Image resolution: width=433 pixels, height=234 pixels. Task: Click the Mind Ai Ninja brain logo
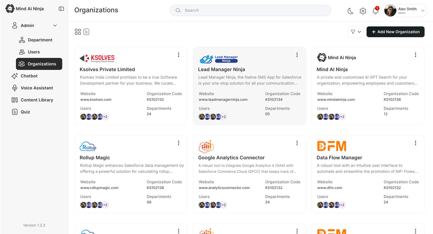click(x=10, y=9)
